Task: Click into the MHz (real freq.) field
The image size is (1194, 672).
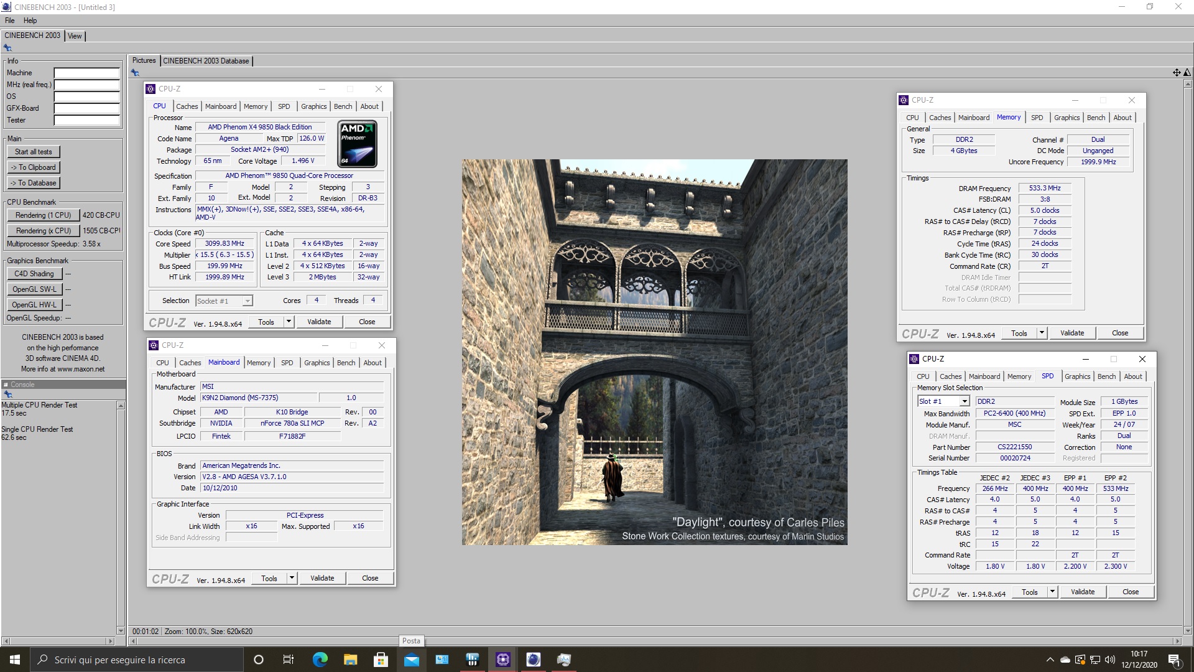Action: click(86, 85)
